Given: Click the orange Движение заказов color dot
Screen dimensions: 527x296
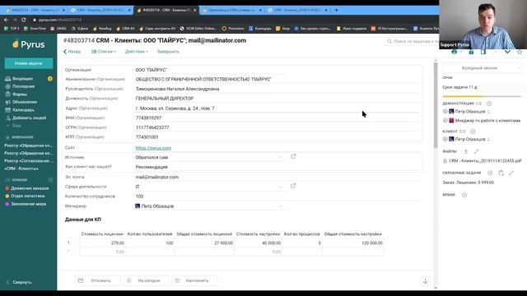Looking at the screenshot, I should tap(7, 188).
